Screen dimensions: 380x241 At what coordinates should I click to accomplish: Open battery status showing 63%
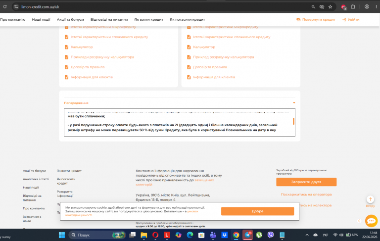click(x=352, y=235)
